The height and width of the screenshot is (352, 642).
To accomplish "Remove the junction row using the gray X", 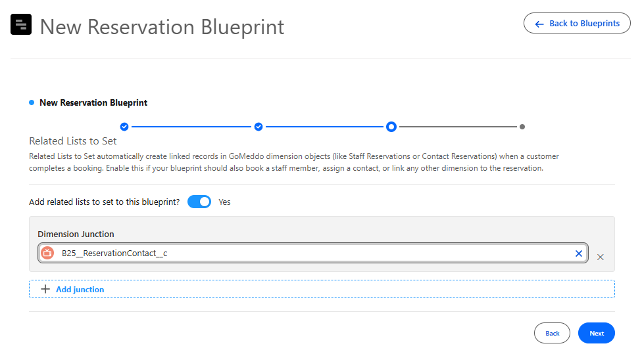I will [x=601, y=257].
